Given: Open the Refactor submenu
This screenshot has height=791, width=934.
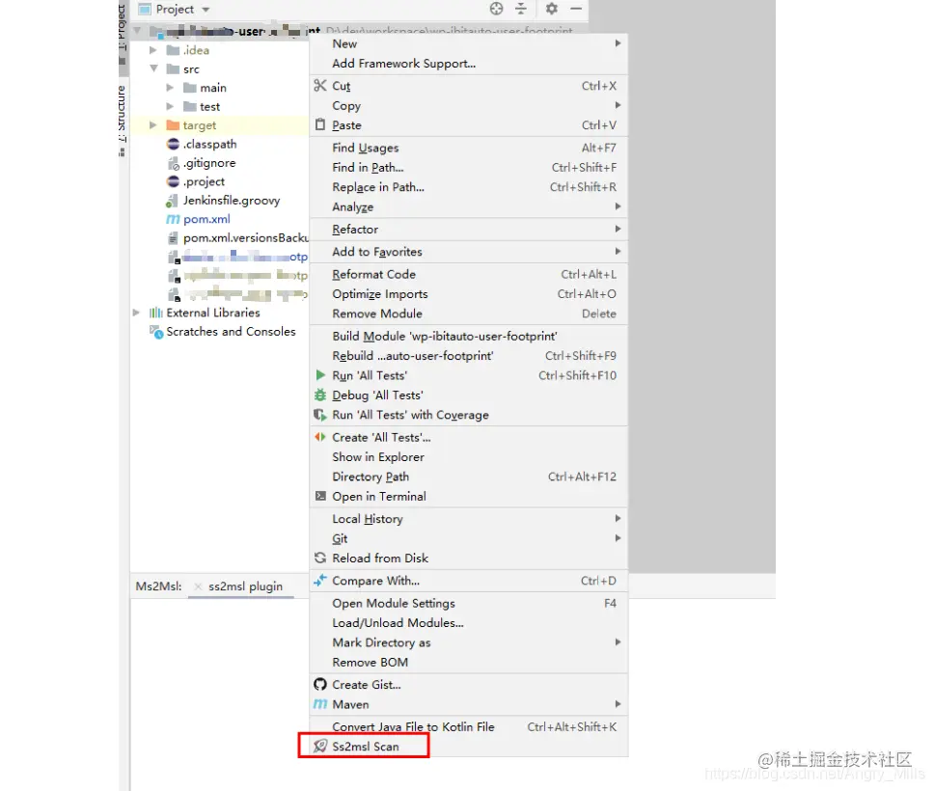Looking at the screenshot, I should pyautogui.click(x=469, y=230).
